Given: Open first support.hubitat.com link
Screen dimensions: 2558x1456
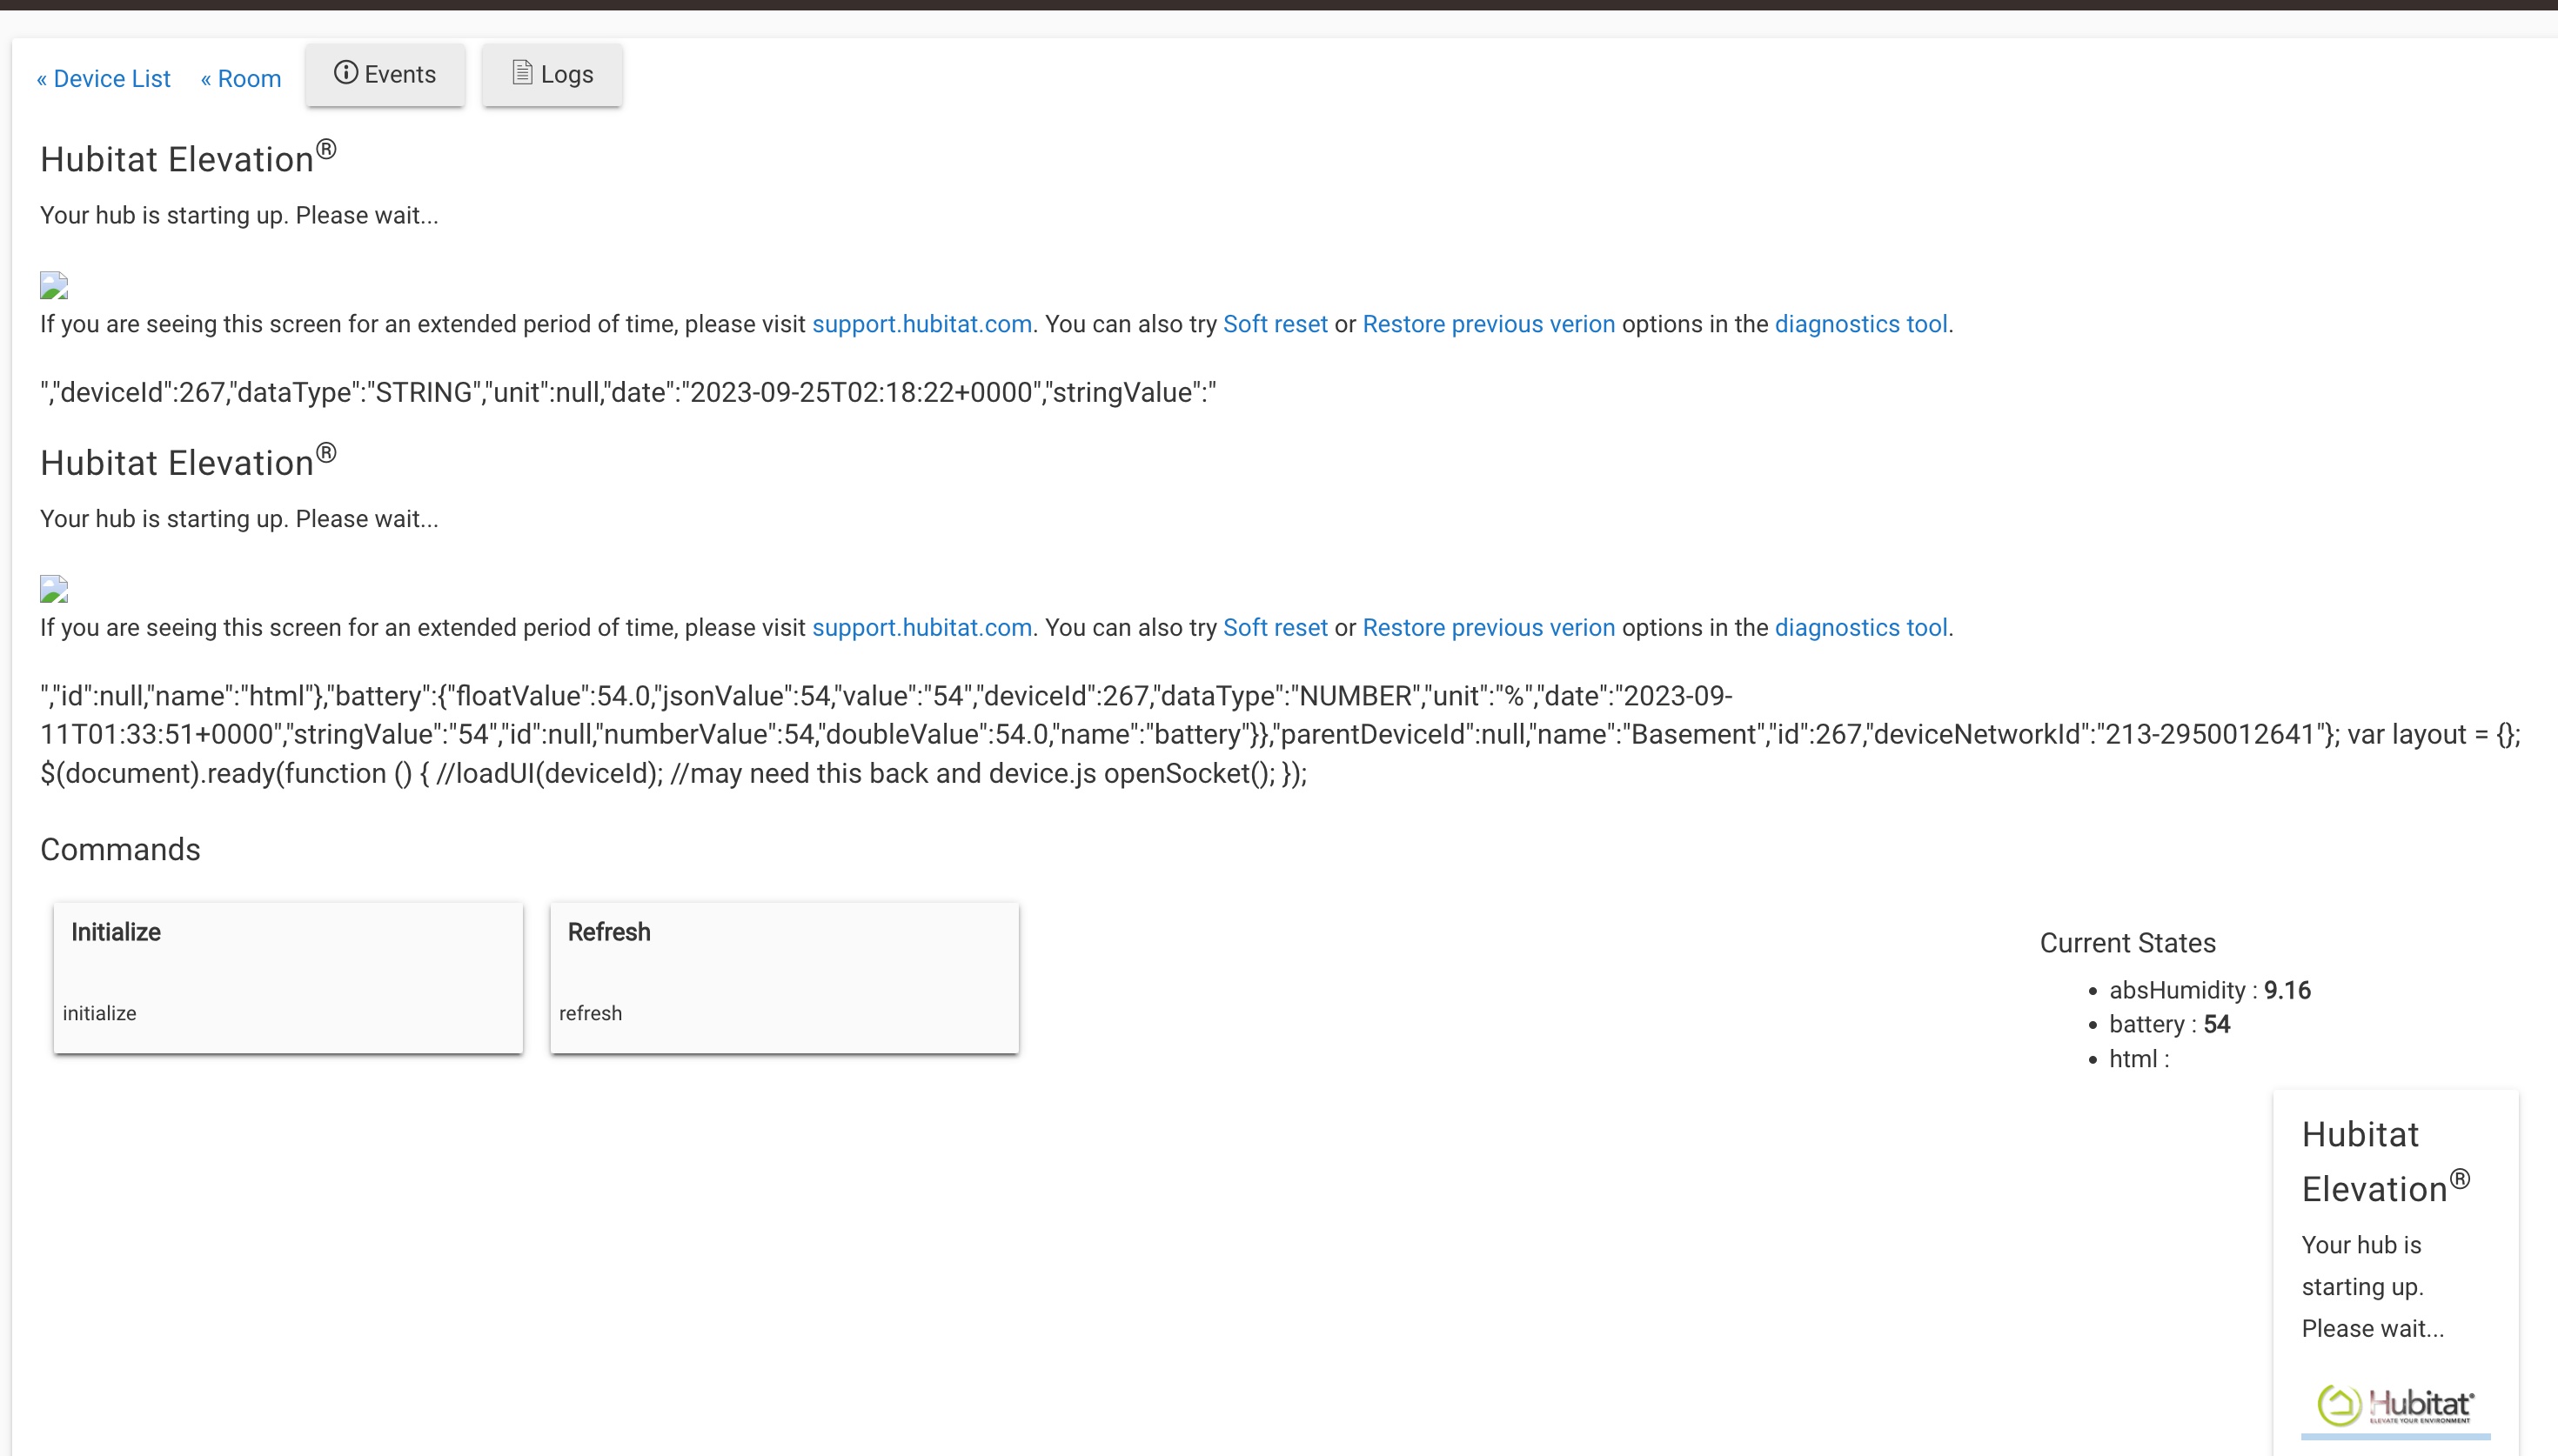Looking at the screenshot, I should [x=921, y=324].
